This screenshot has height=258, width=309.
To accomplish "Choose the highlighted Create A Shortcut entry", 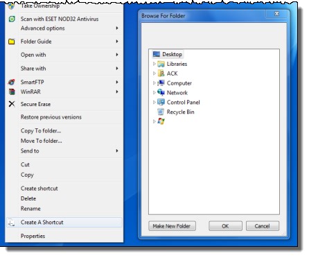I will tap(64, 223).
